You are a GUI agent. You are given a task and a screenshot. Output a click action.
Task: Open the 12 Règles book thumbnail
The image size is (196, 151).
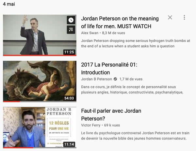(40, 127)
